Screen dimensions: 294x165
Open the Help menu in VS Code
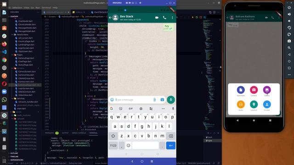55,8
